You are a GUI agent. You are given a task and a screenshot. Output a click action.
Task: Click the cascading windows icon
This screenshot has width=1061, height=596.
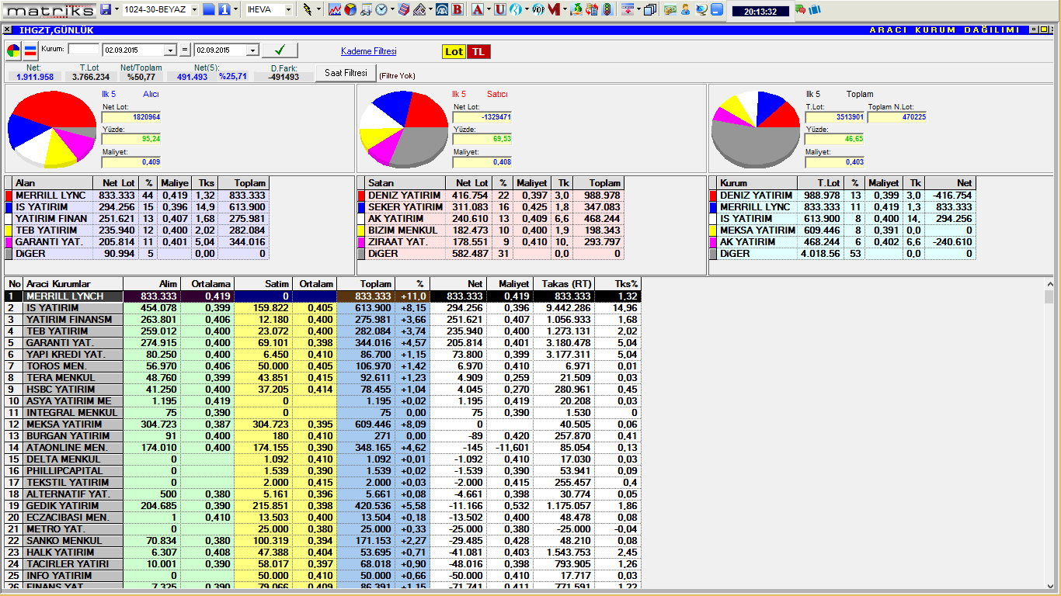(650, 10)
